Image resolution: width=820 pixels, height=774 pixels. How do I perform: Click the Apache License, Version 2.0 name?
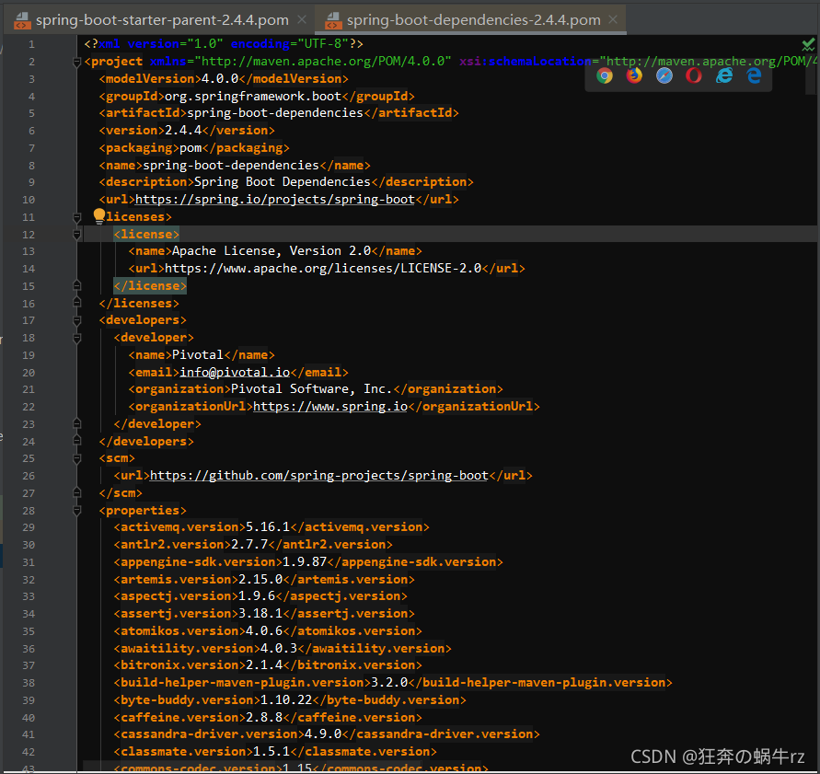pyautogui.click(x=271, y=251)
